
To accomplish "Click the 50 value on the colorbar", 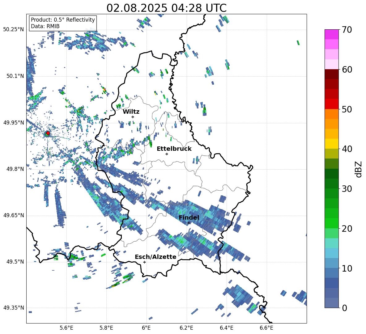I will pos(347,109).
